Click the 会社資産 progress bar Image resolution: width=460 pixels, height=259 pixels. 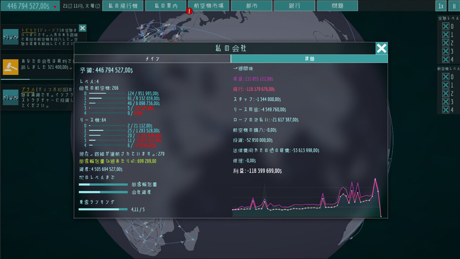[103, 192]
